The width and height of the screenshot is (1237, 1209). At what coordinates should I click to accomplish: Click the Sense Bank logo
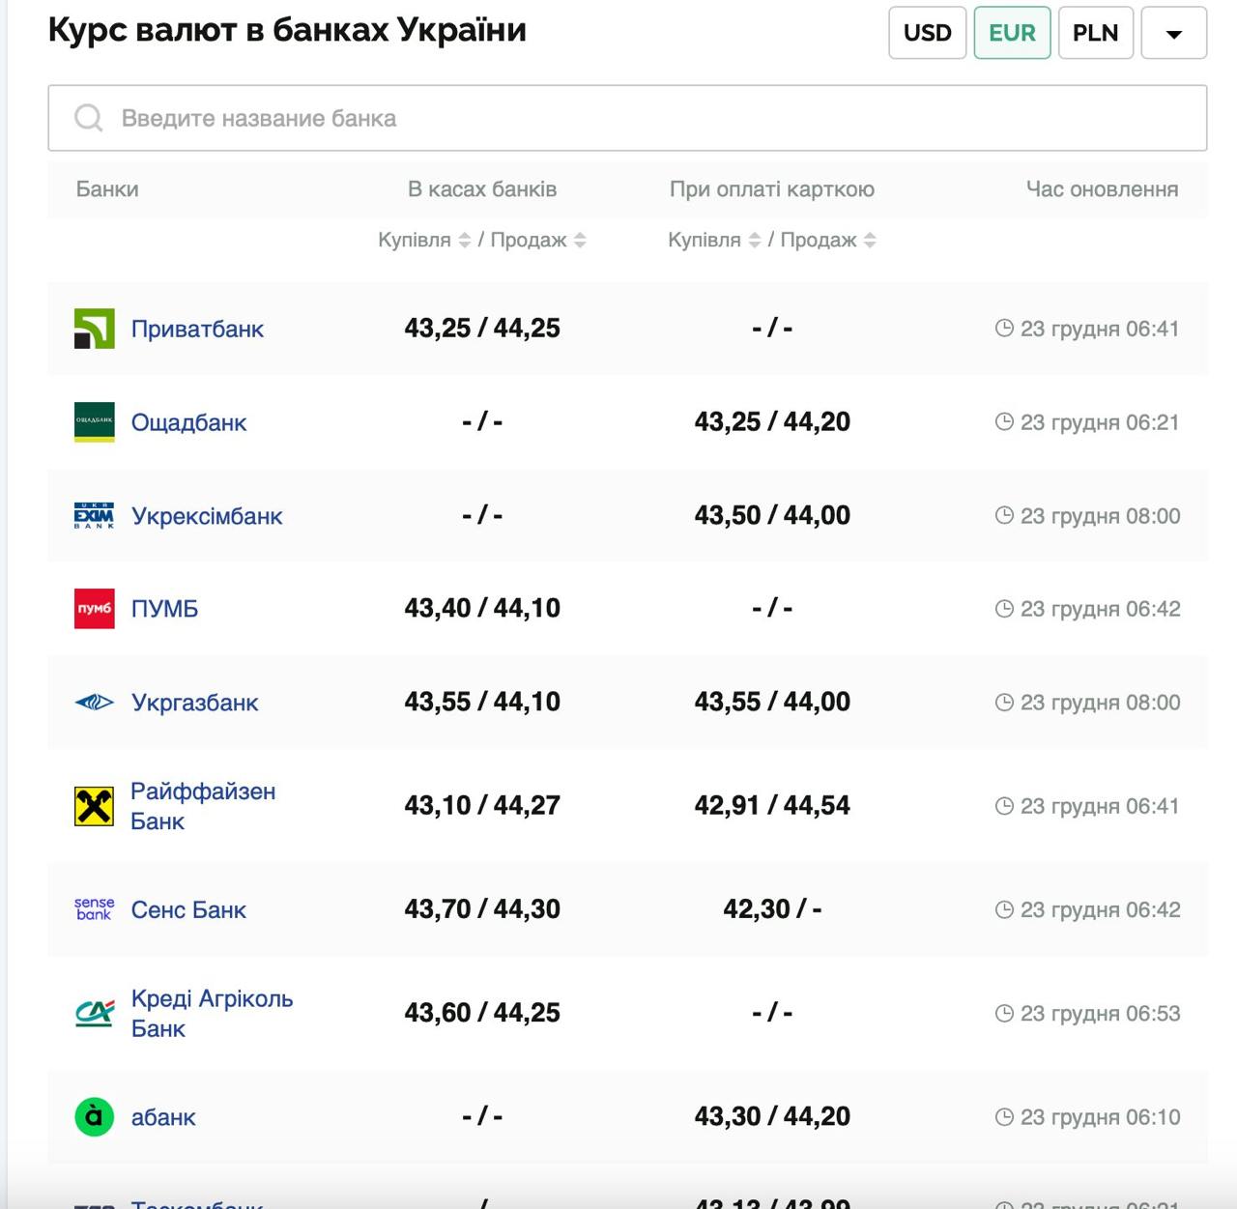[x=94, y=909]
